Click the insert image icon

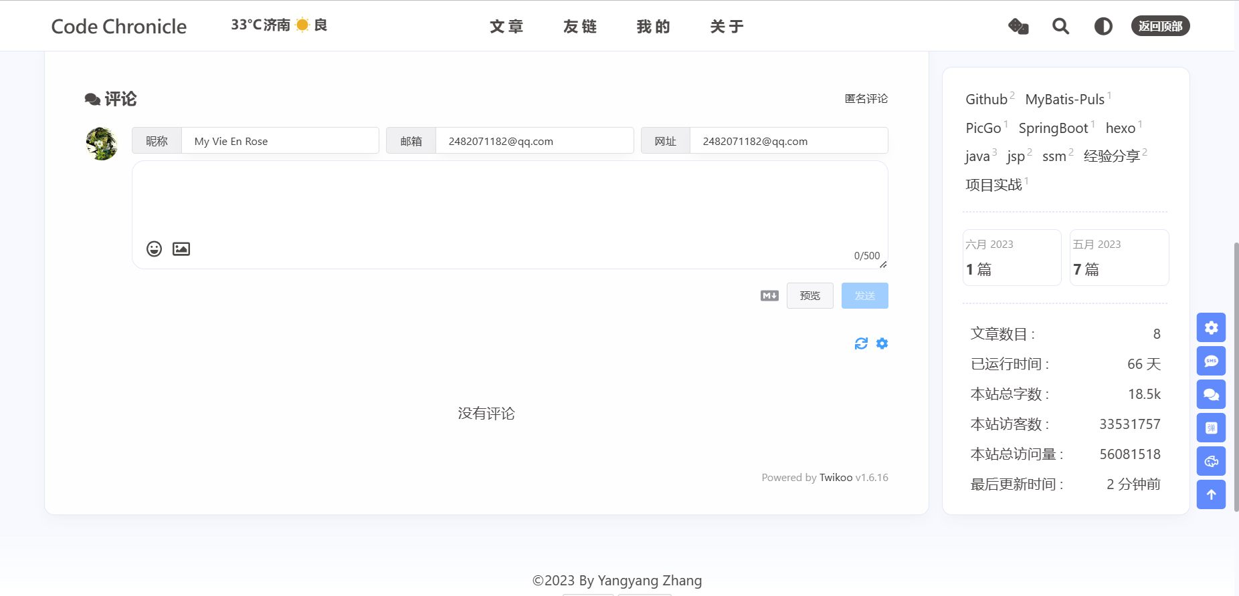point(181,249)
